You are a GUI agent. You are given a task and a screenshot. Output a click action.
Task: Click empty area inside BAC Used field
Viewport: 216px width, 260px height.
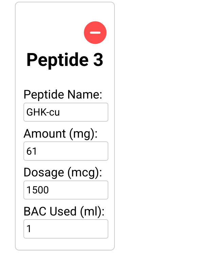pos(70,229)
